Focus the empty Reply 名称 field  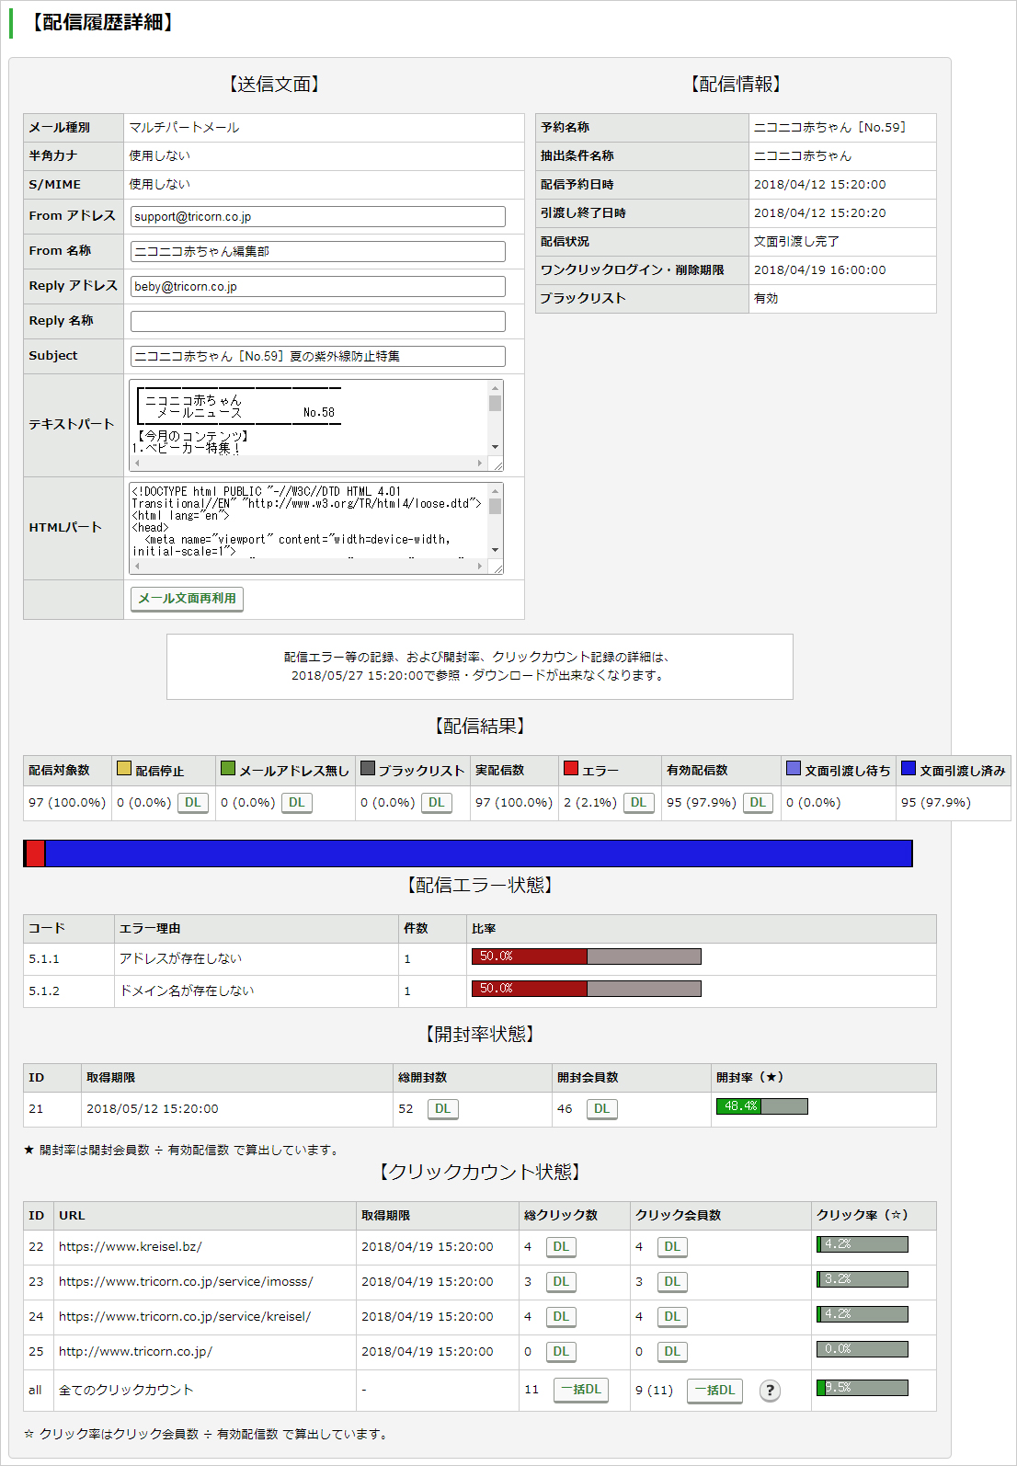[318, 321]
